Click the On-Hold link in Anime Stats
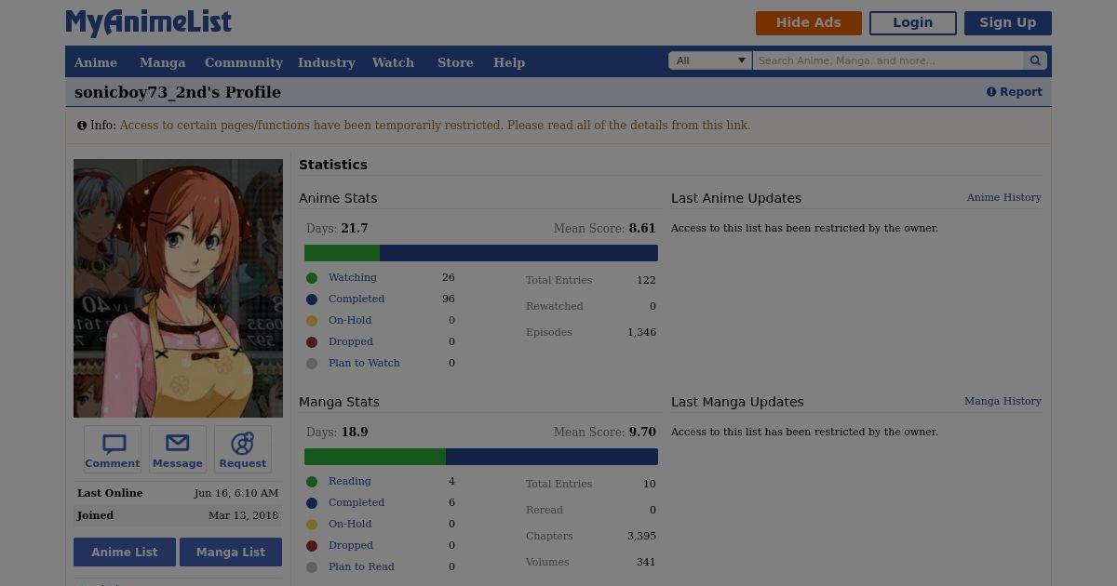This screenshot has height=586, width=1117. [350, 320]
